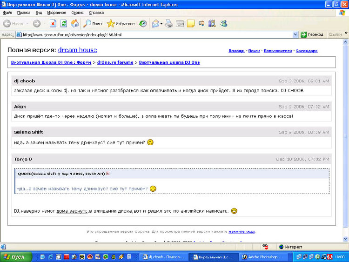This screenshot has height=262, width=349.
Task: Open the Mail button dropdown arrow
Action: tap(161, 24)
